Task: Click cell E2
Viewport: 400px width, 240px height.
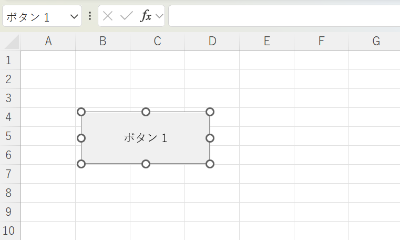Action: (266, 79)
